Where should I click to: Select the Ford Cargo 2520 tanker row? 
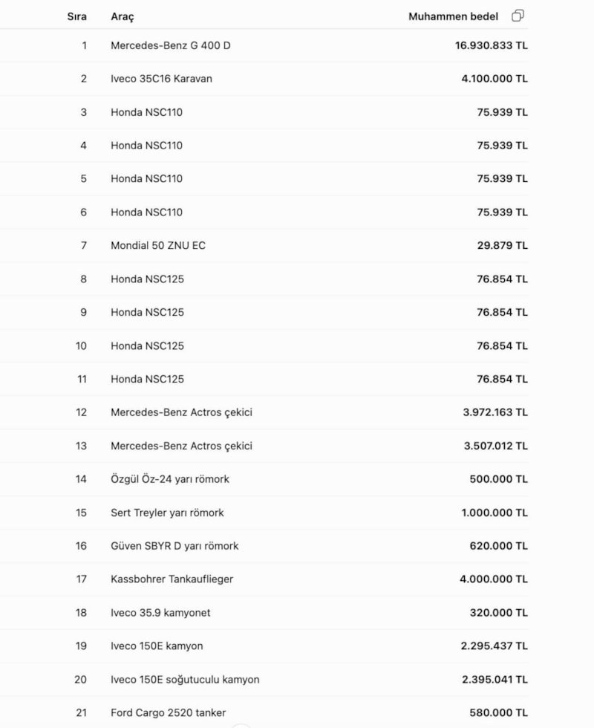pos(264,712)
